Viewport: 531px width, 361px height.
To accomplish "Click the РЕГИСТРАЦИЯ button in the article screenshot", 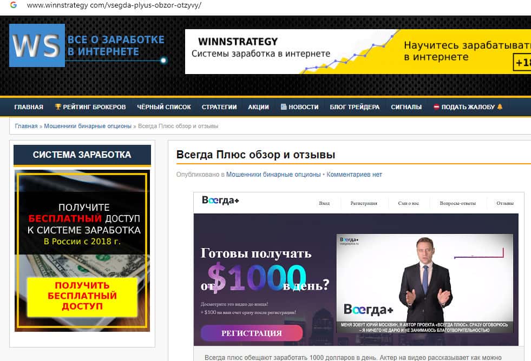I will click(x=252, y=333).
